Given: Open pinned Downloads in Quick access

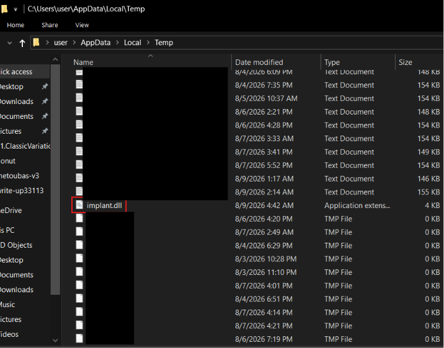Looking at the screenshot, I should point(17,102).
